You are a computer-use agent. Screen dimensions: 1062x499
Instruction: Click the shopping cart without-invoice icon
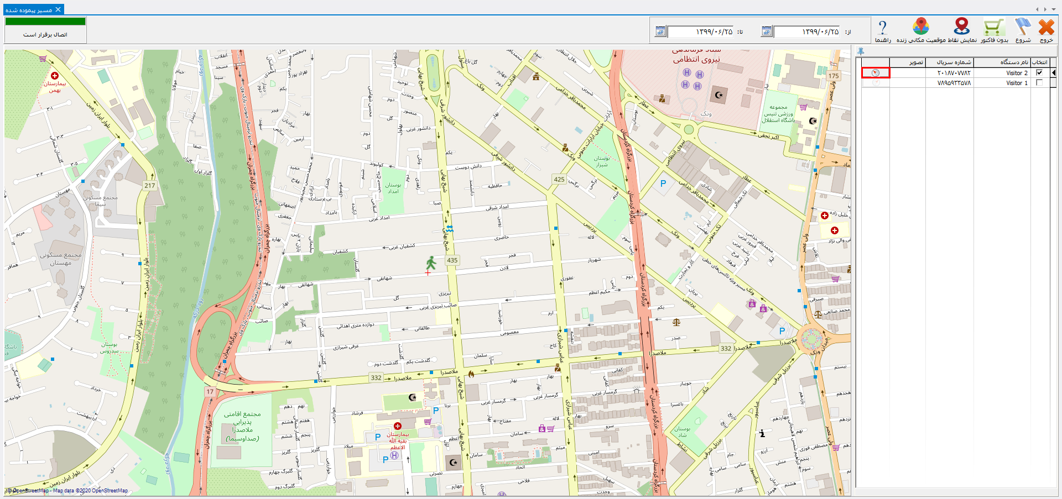993,28
